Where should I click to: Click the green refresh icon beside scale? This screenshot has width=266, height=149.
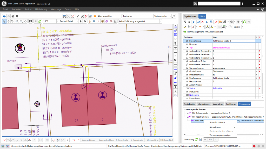[x=40, y=21]
